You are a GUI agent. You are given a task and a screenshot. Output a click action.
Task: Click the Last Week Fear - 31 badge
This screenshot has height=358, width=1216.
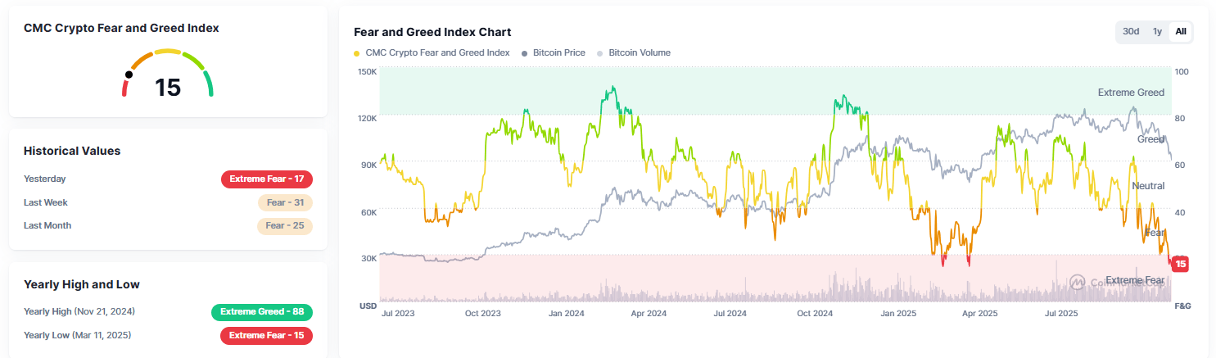(x=285, y=202)
